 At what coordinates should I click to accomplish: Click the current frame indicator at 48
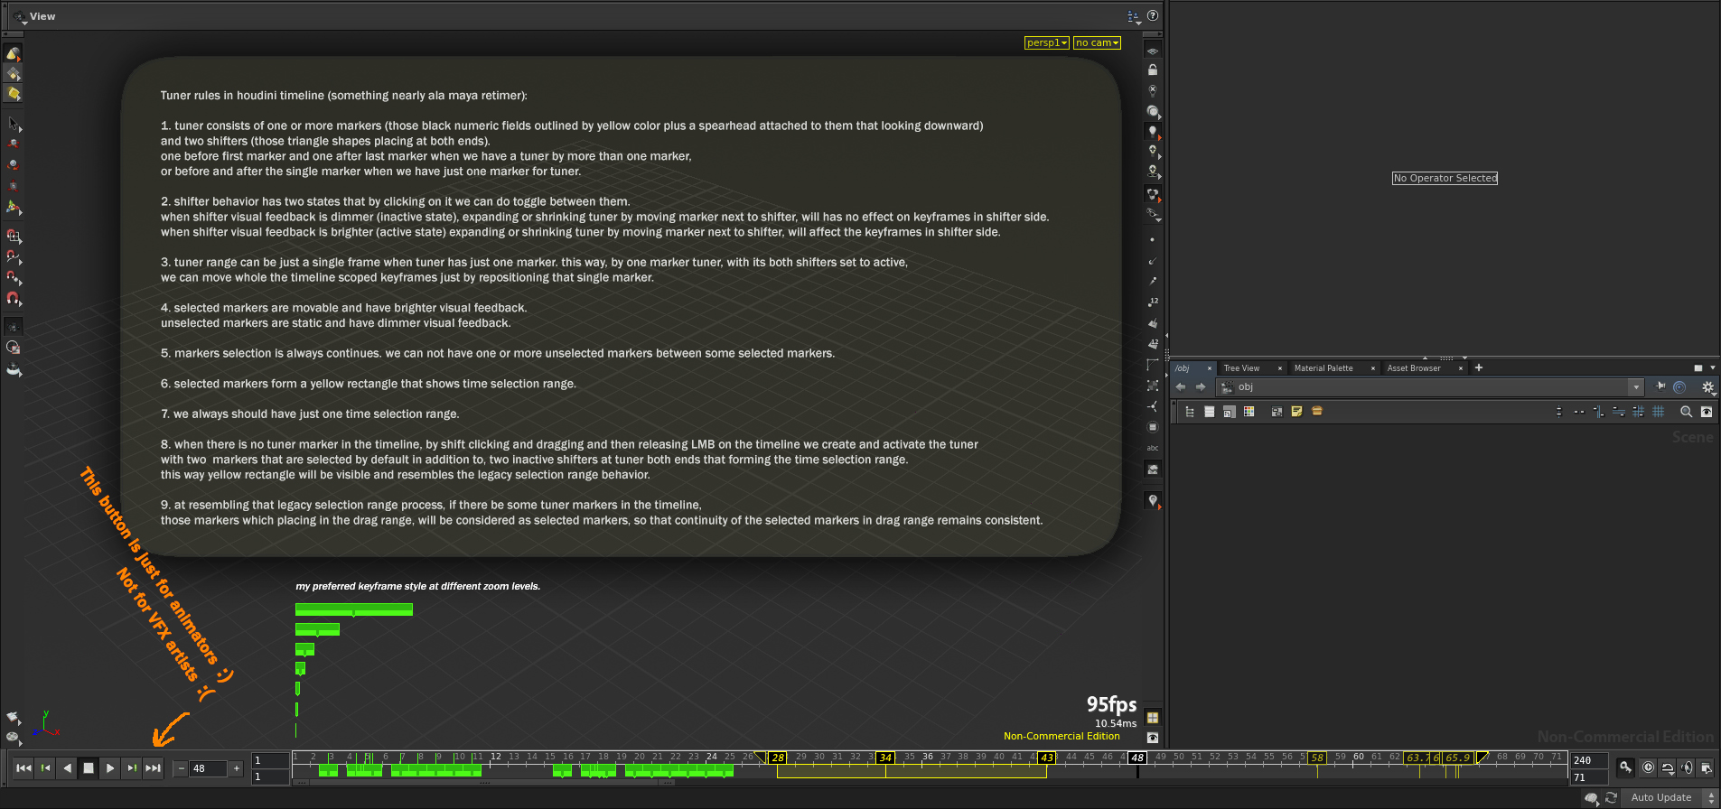point(1137,758)
